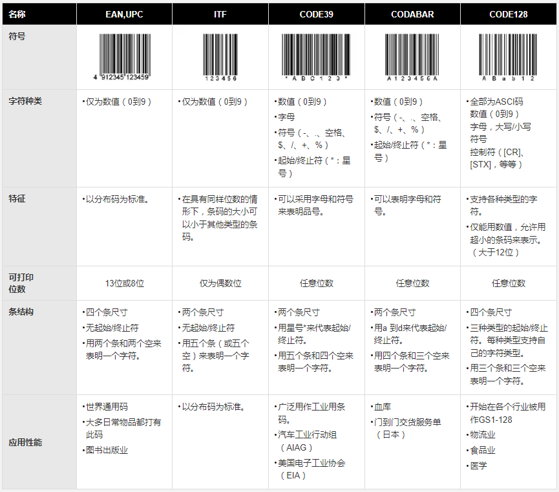559x492 pixels.
Task: Click the 名称 header cell
Action: pos(39,14)
